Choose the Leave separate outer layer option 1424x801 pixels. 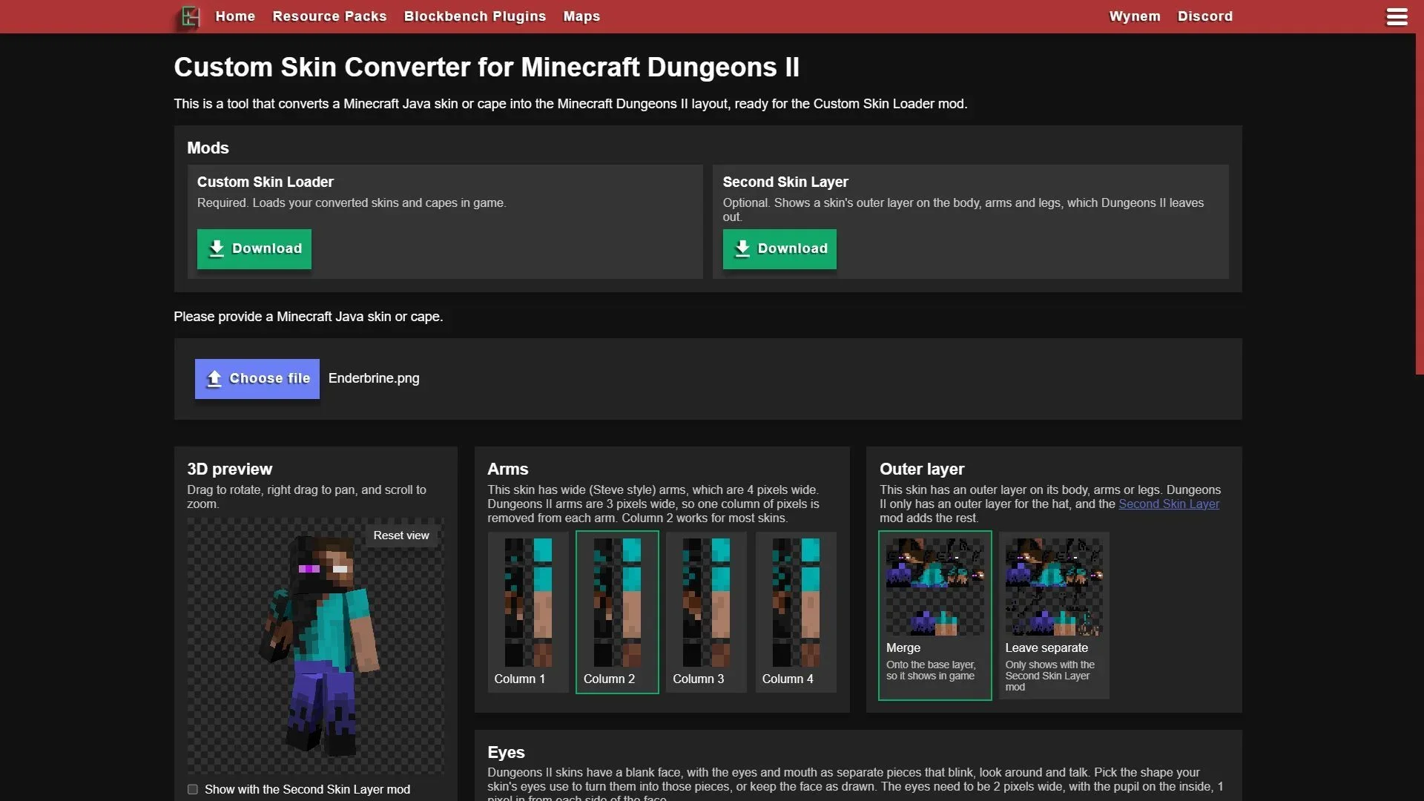[1054, 616]
